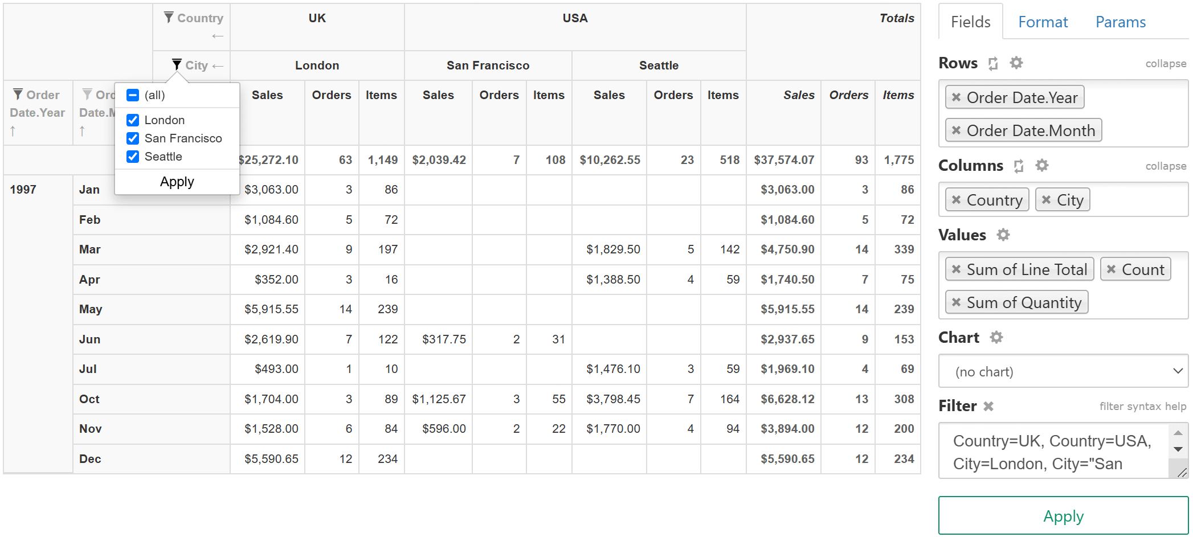Image resolution: width=1193 pixels, height=537 pixels.
Task: Select the Country field chip
Action: click(987, 200)
